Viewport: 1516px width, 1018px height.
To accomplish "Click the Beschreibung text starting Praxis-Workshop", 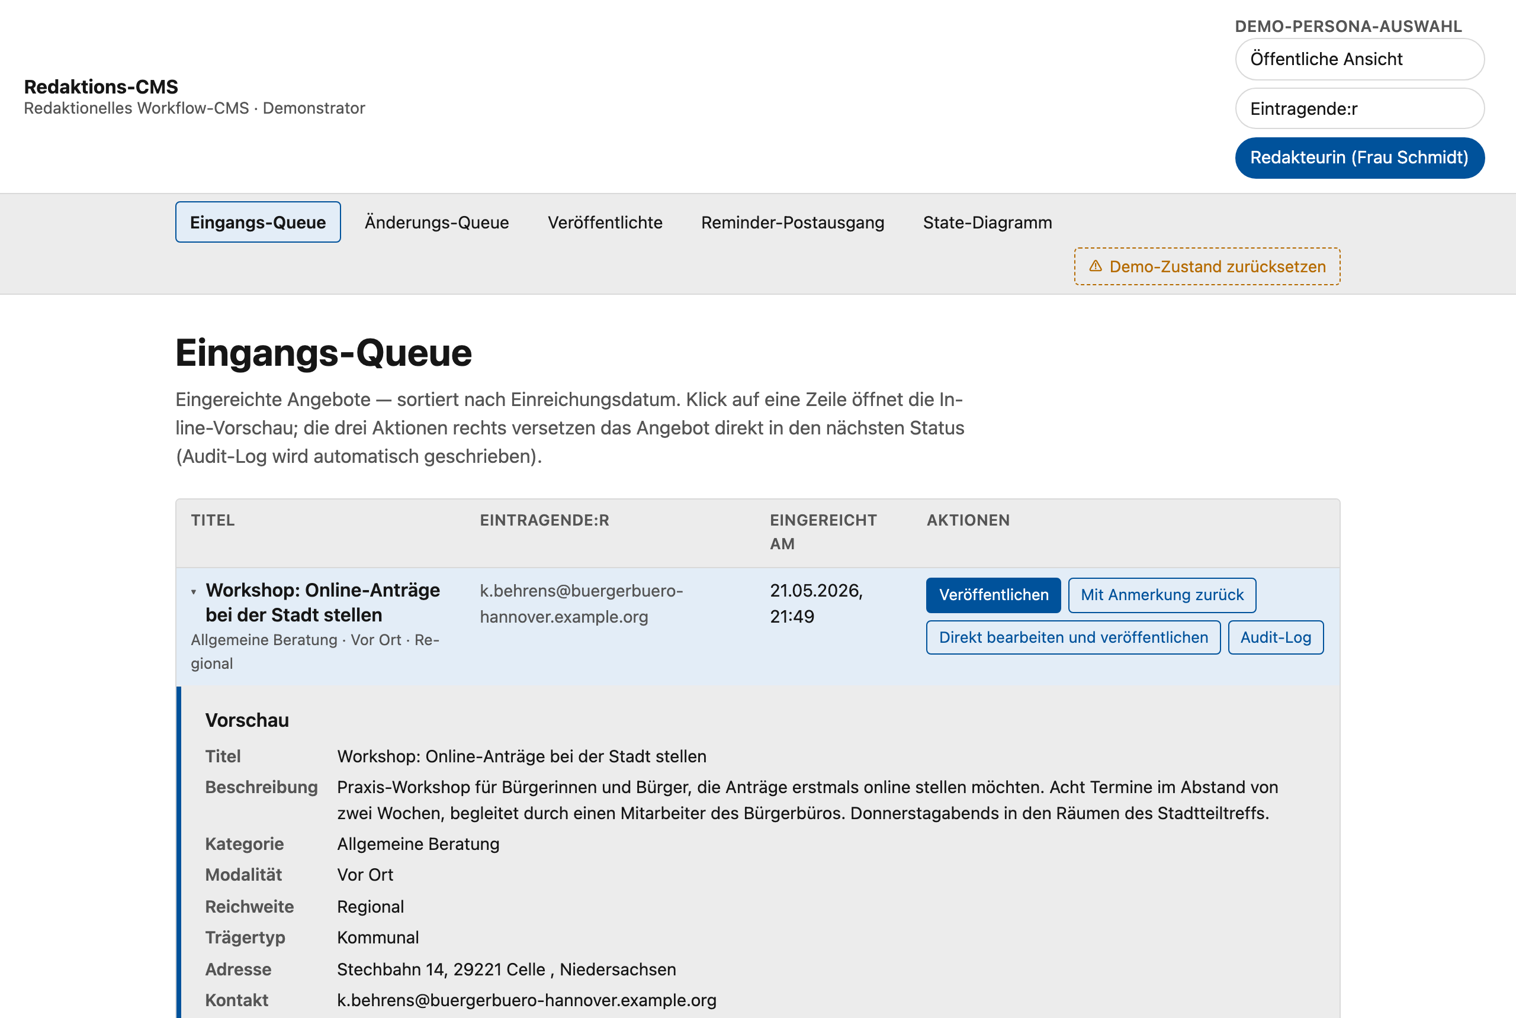I will tap(807, 800).
